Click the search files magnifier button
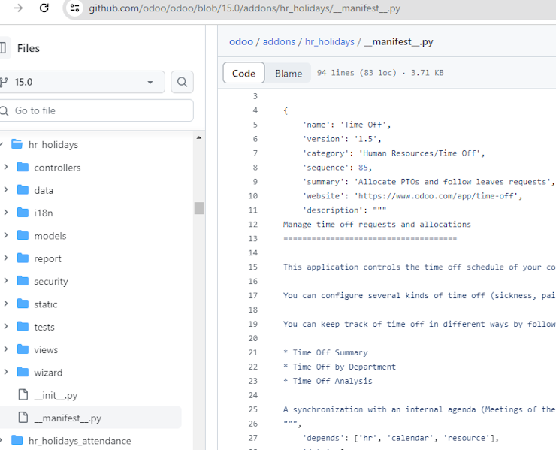 [182, 82]
